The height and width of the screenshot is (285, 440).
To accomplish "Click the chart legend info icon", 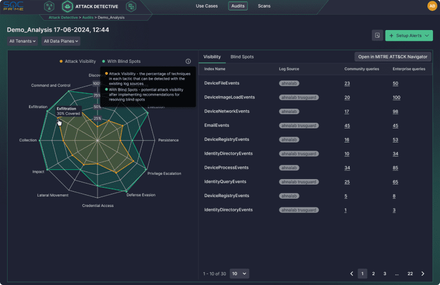I will pyautogui.click(x=188, y=62).
